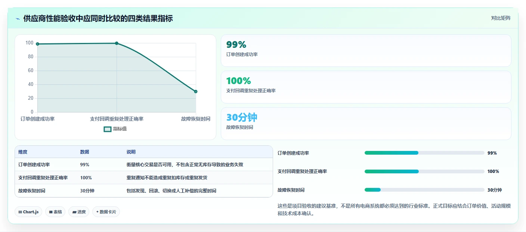
Task: Click description 重复通知不能造成重复扣库存或重复发货
Action: click(x=167, y=178)
